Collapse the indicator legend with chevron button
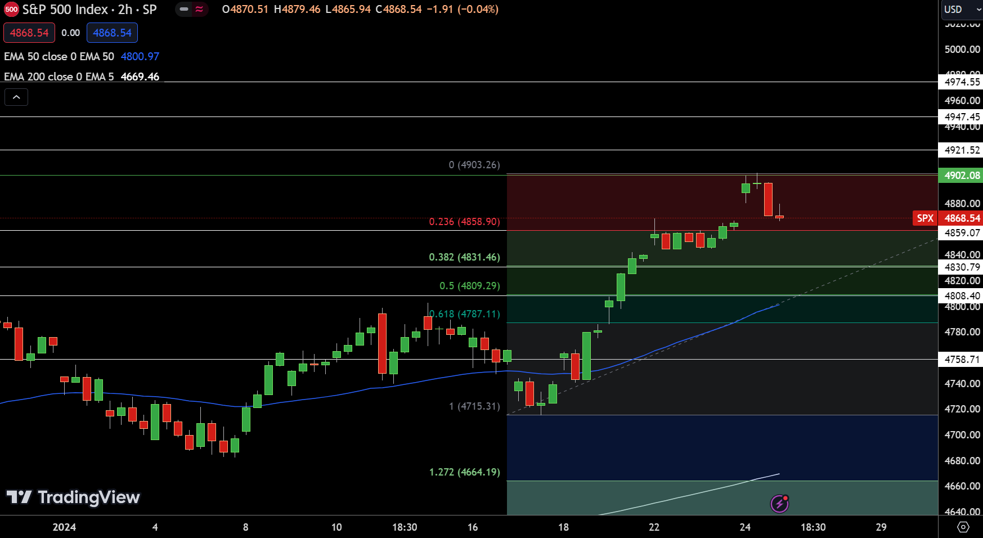 click(x=16, y=97)
